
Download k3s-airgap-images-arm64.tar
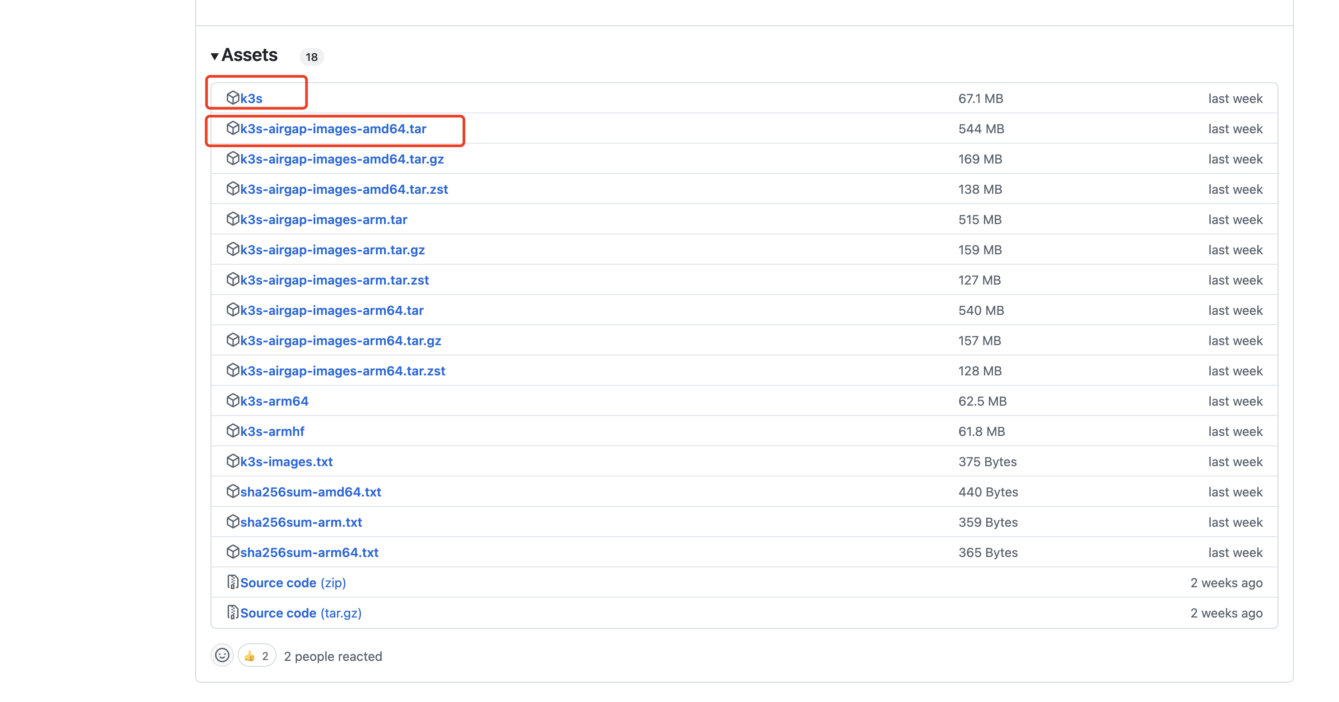click(x=332, y=310)
